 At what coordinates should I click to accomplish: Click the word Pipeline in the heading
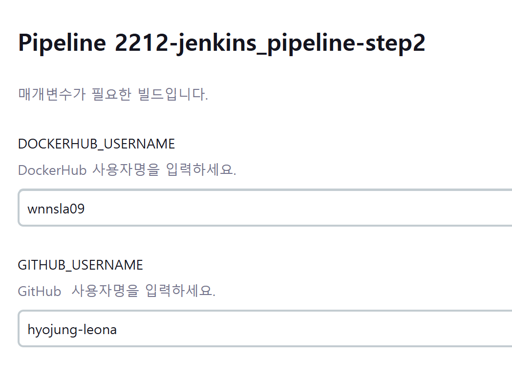[x=62, y=43]
